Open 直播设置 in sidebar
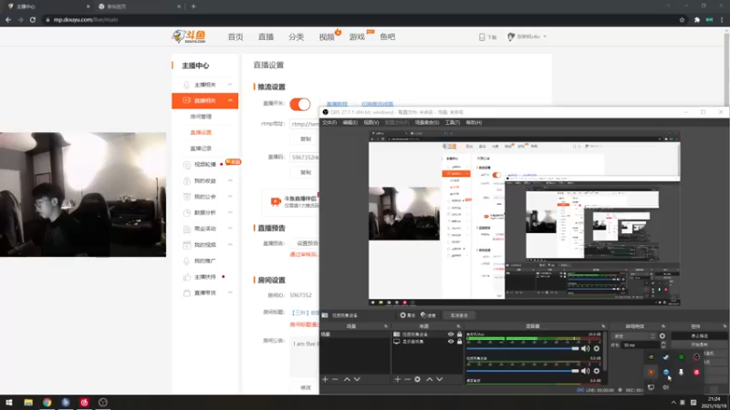This screenshot has width=730, height=410. (201, 132)
